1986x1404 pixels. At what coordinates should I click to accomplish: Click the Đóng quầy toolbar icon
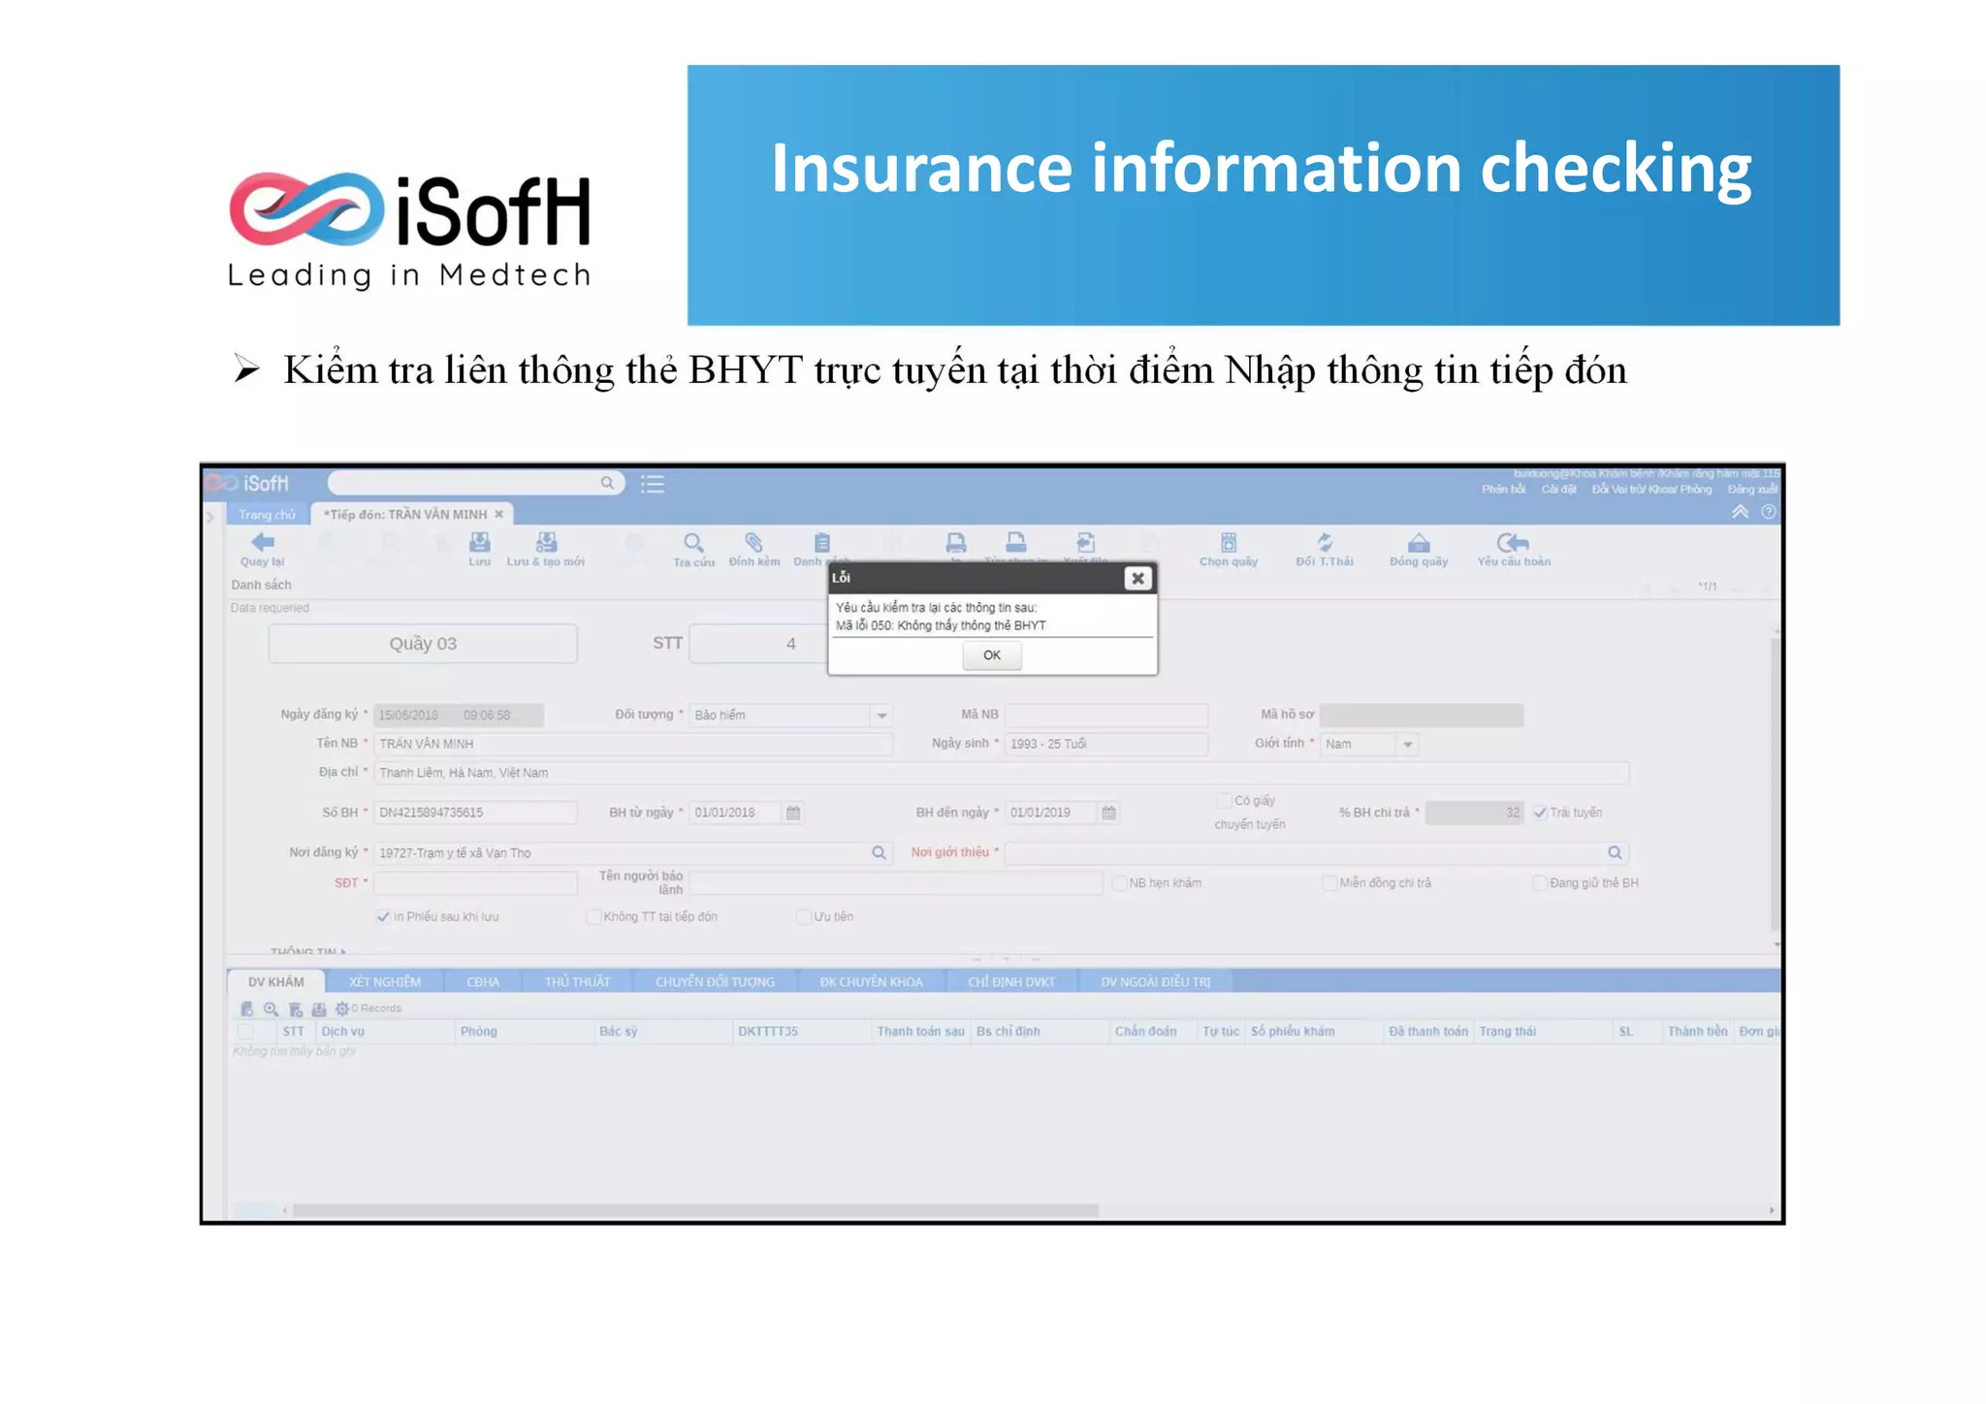click(1418, 542)
